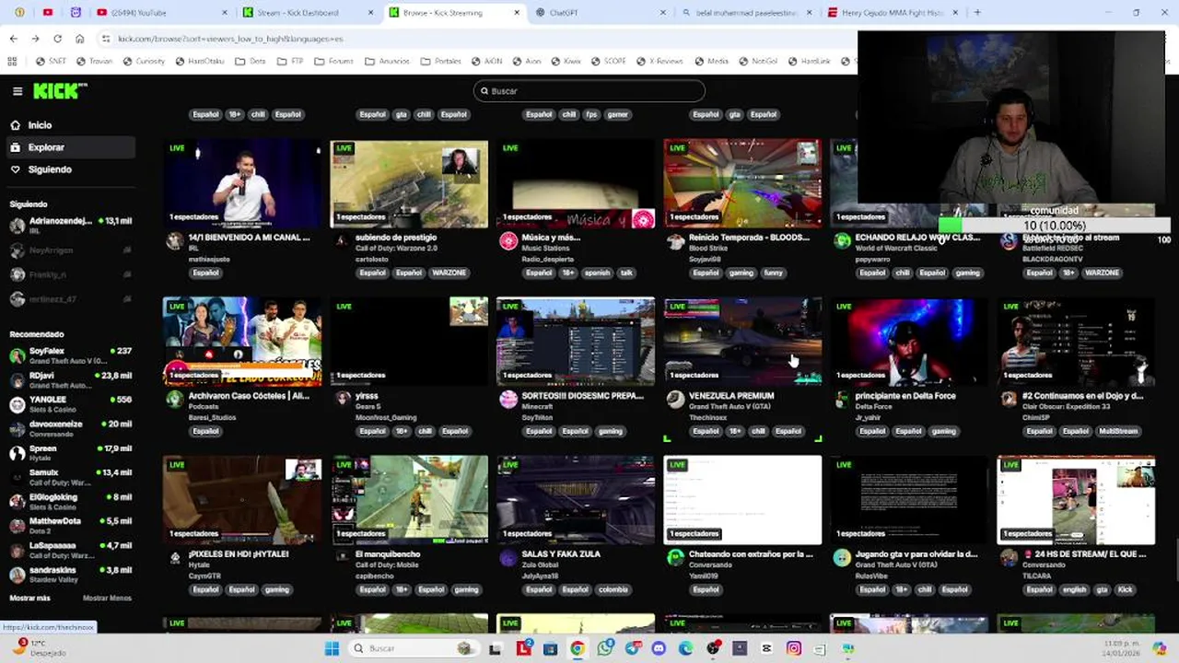The width and height of the screenshot is (1179, 663).
Task: Open the principiante en Delta Force thumbnail
Action: click(x=909, y=342)
